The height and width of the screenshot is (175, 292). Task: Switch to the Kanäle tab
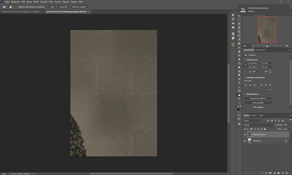coord(254,116)
